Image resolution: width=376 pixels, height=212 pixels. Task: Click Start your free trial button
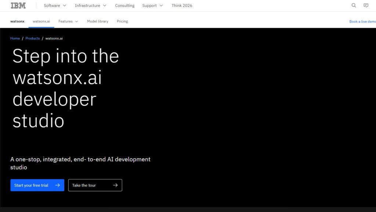tap(37, 185)
